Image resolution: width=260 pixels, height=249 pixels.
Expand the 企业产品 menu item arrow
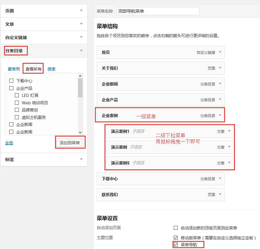[x=220, y=100]
